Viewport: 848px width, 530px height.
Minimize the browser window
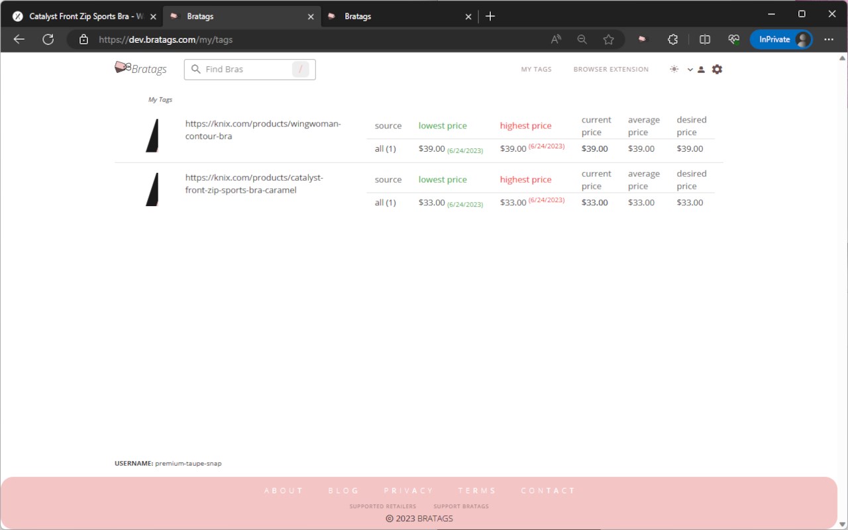[x=771, y=14]
